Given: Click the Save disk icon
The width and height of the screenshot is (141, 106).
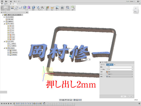Looking at the screenshot, I should 11,1.
